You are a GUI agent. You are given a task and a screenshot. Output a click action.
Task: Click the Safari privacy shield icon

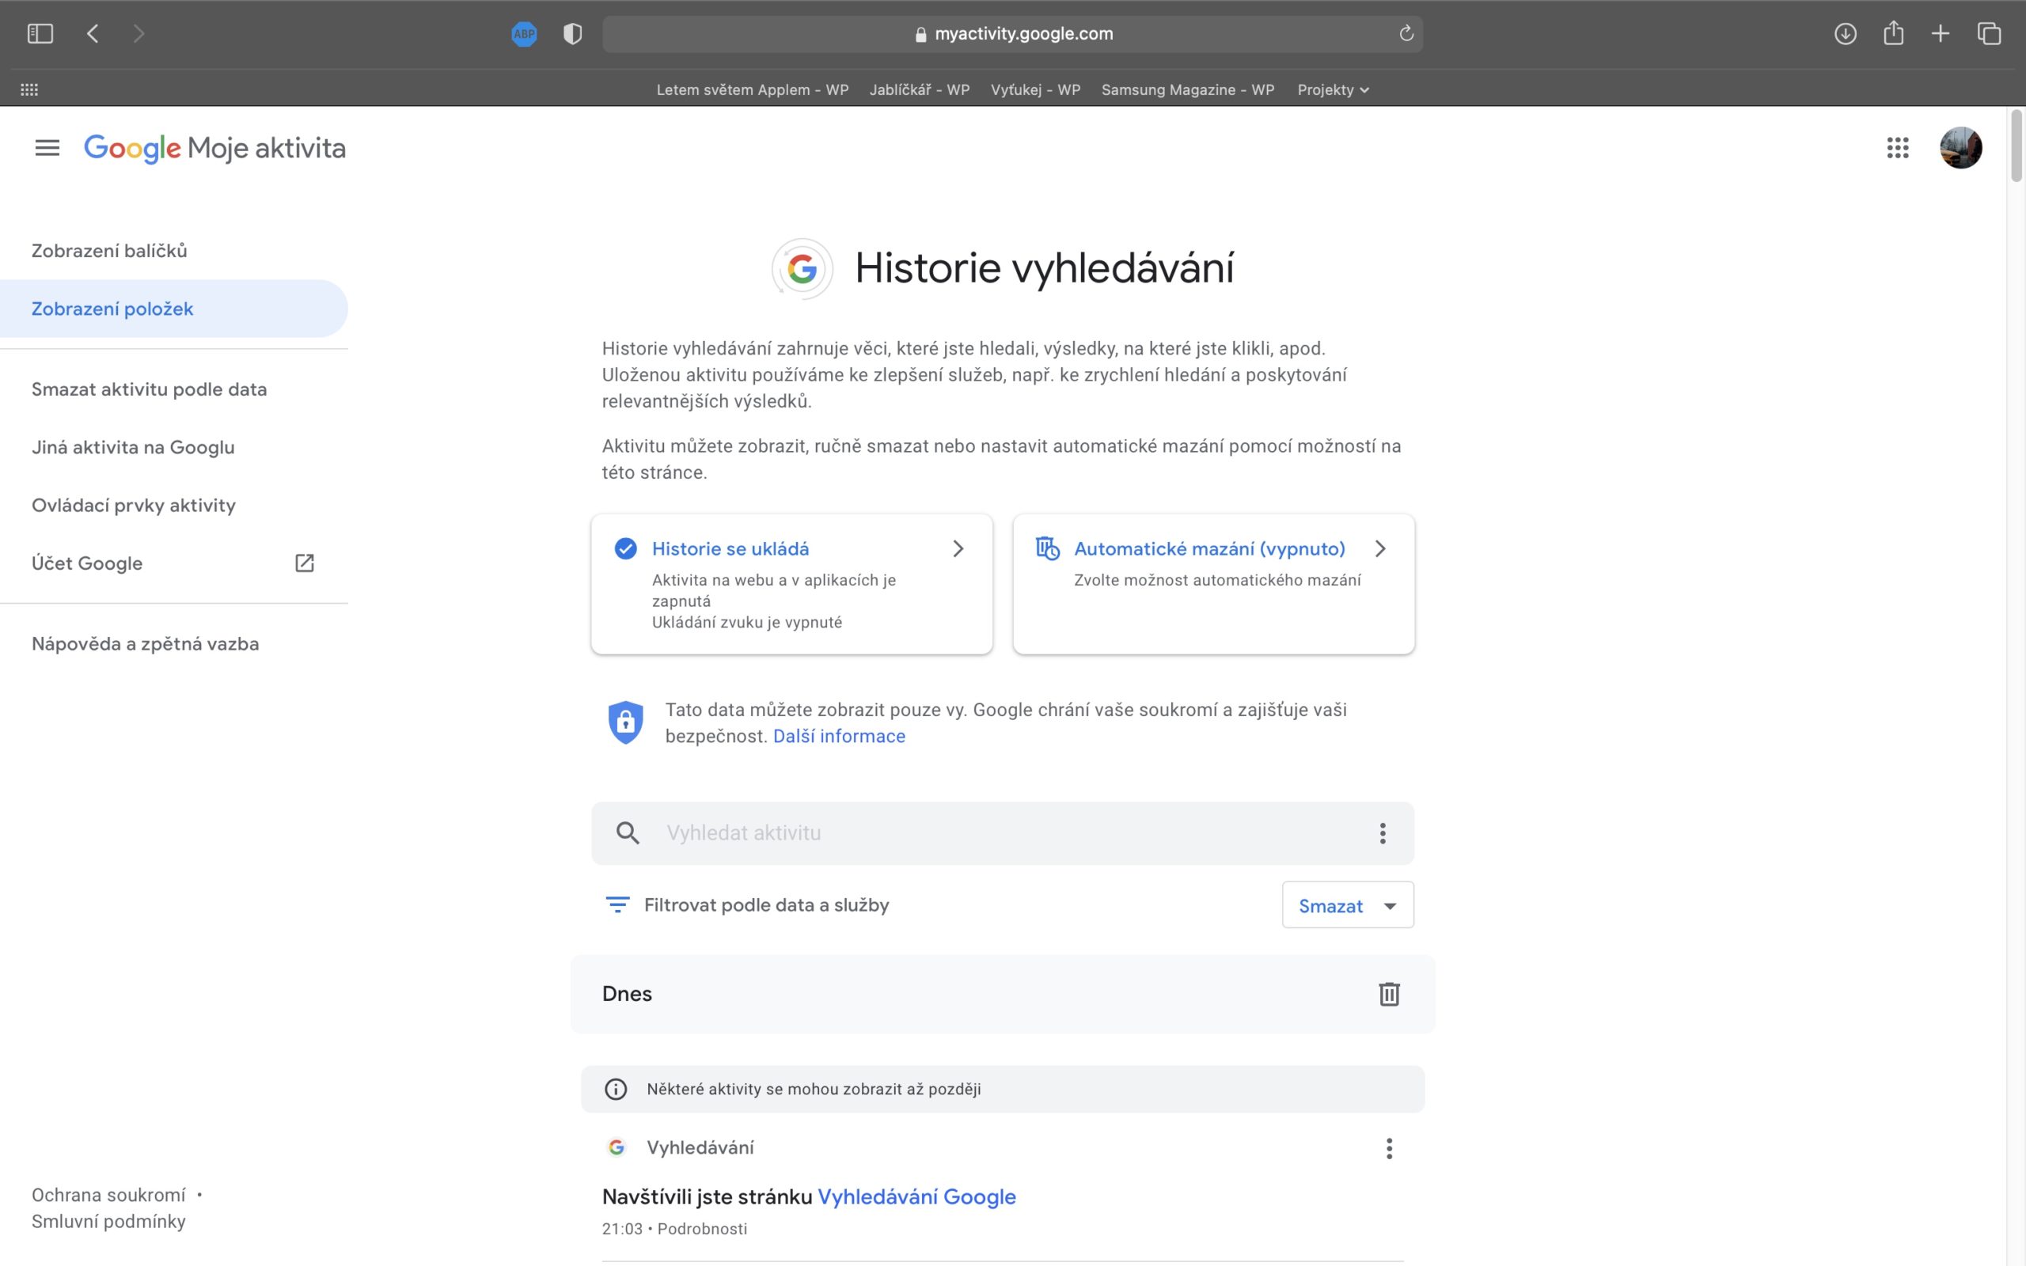pos(573,34)
